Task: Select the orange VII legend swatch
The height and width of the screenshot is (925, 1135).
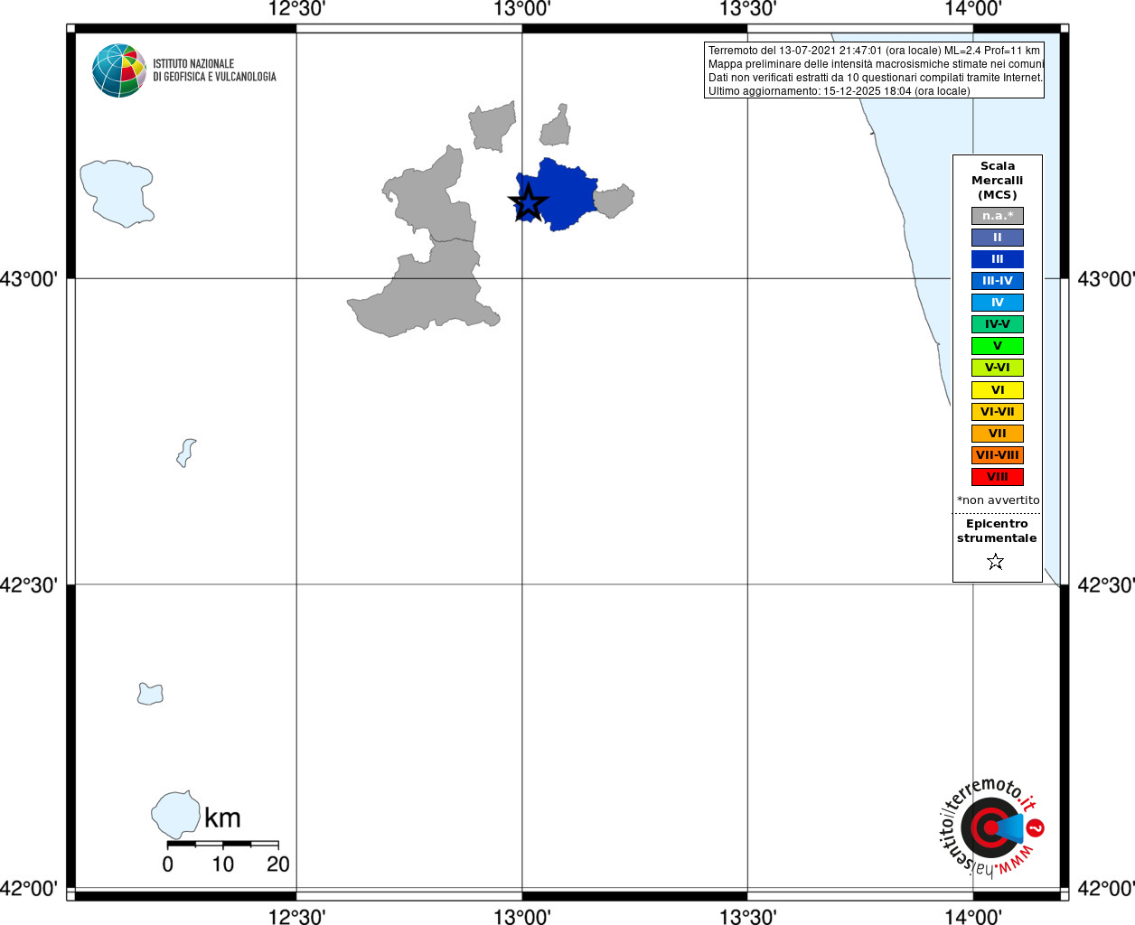Action: (998, 434)
